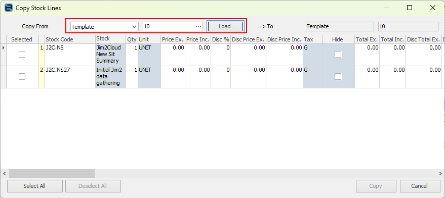Click the horizontal scrollbar thumb

(x=52, y=173)
